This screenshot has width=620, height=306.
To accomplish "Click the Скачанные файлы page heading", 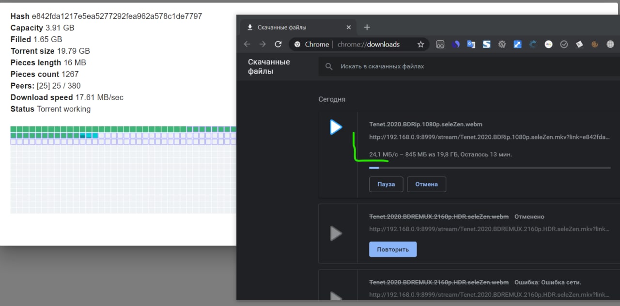I will (x=269, y=66).
